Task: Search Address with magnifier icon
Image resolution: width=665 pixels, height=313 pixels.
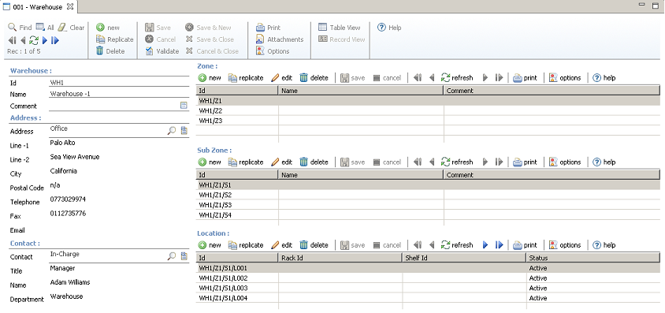Action: click(x=171, y=131)
